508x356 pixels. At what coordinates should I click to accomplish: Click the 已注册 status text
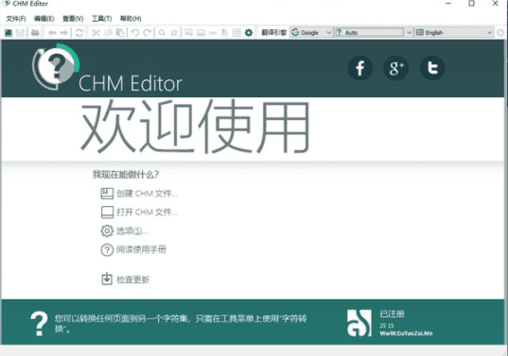[x=392, y=314]
